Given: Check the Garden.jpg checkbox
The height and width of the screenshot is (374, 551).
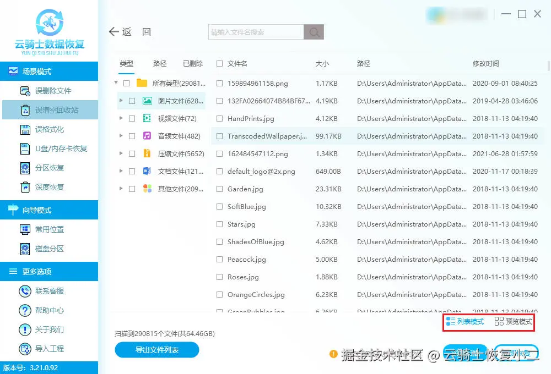Looking at the screenshot, I should coord(220,189).
